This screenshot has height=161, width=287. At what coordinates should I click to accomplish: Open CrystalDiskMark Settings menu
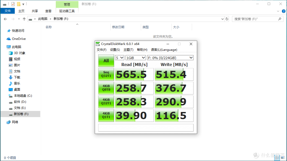pyautogui.click(x=115, y=50)
